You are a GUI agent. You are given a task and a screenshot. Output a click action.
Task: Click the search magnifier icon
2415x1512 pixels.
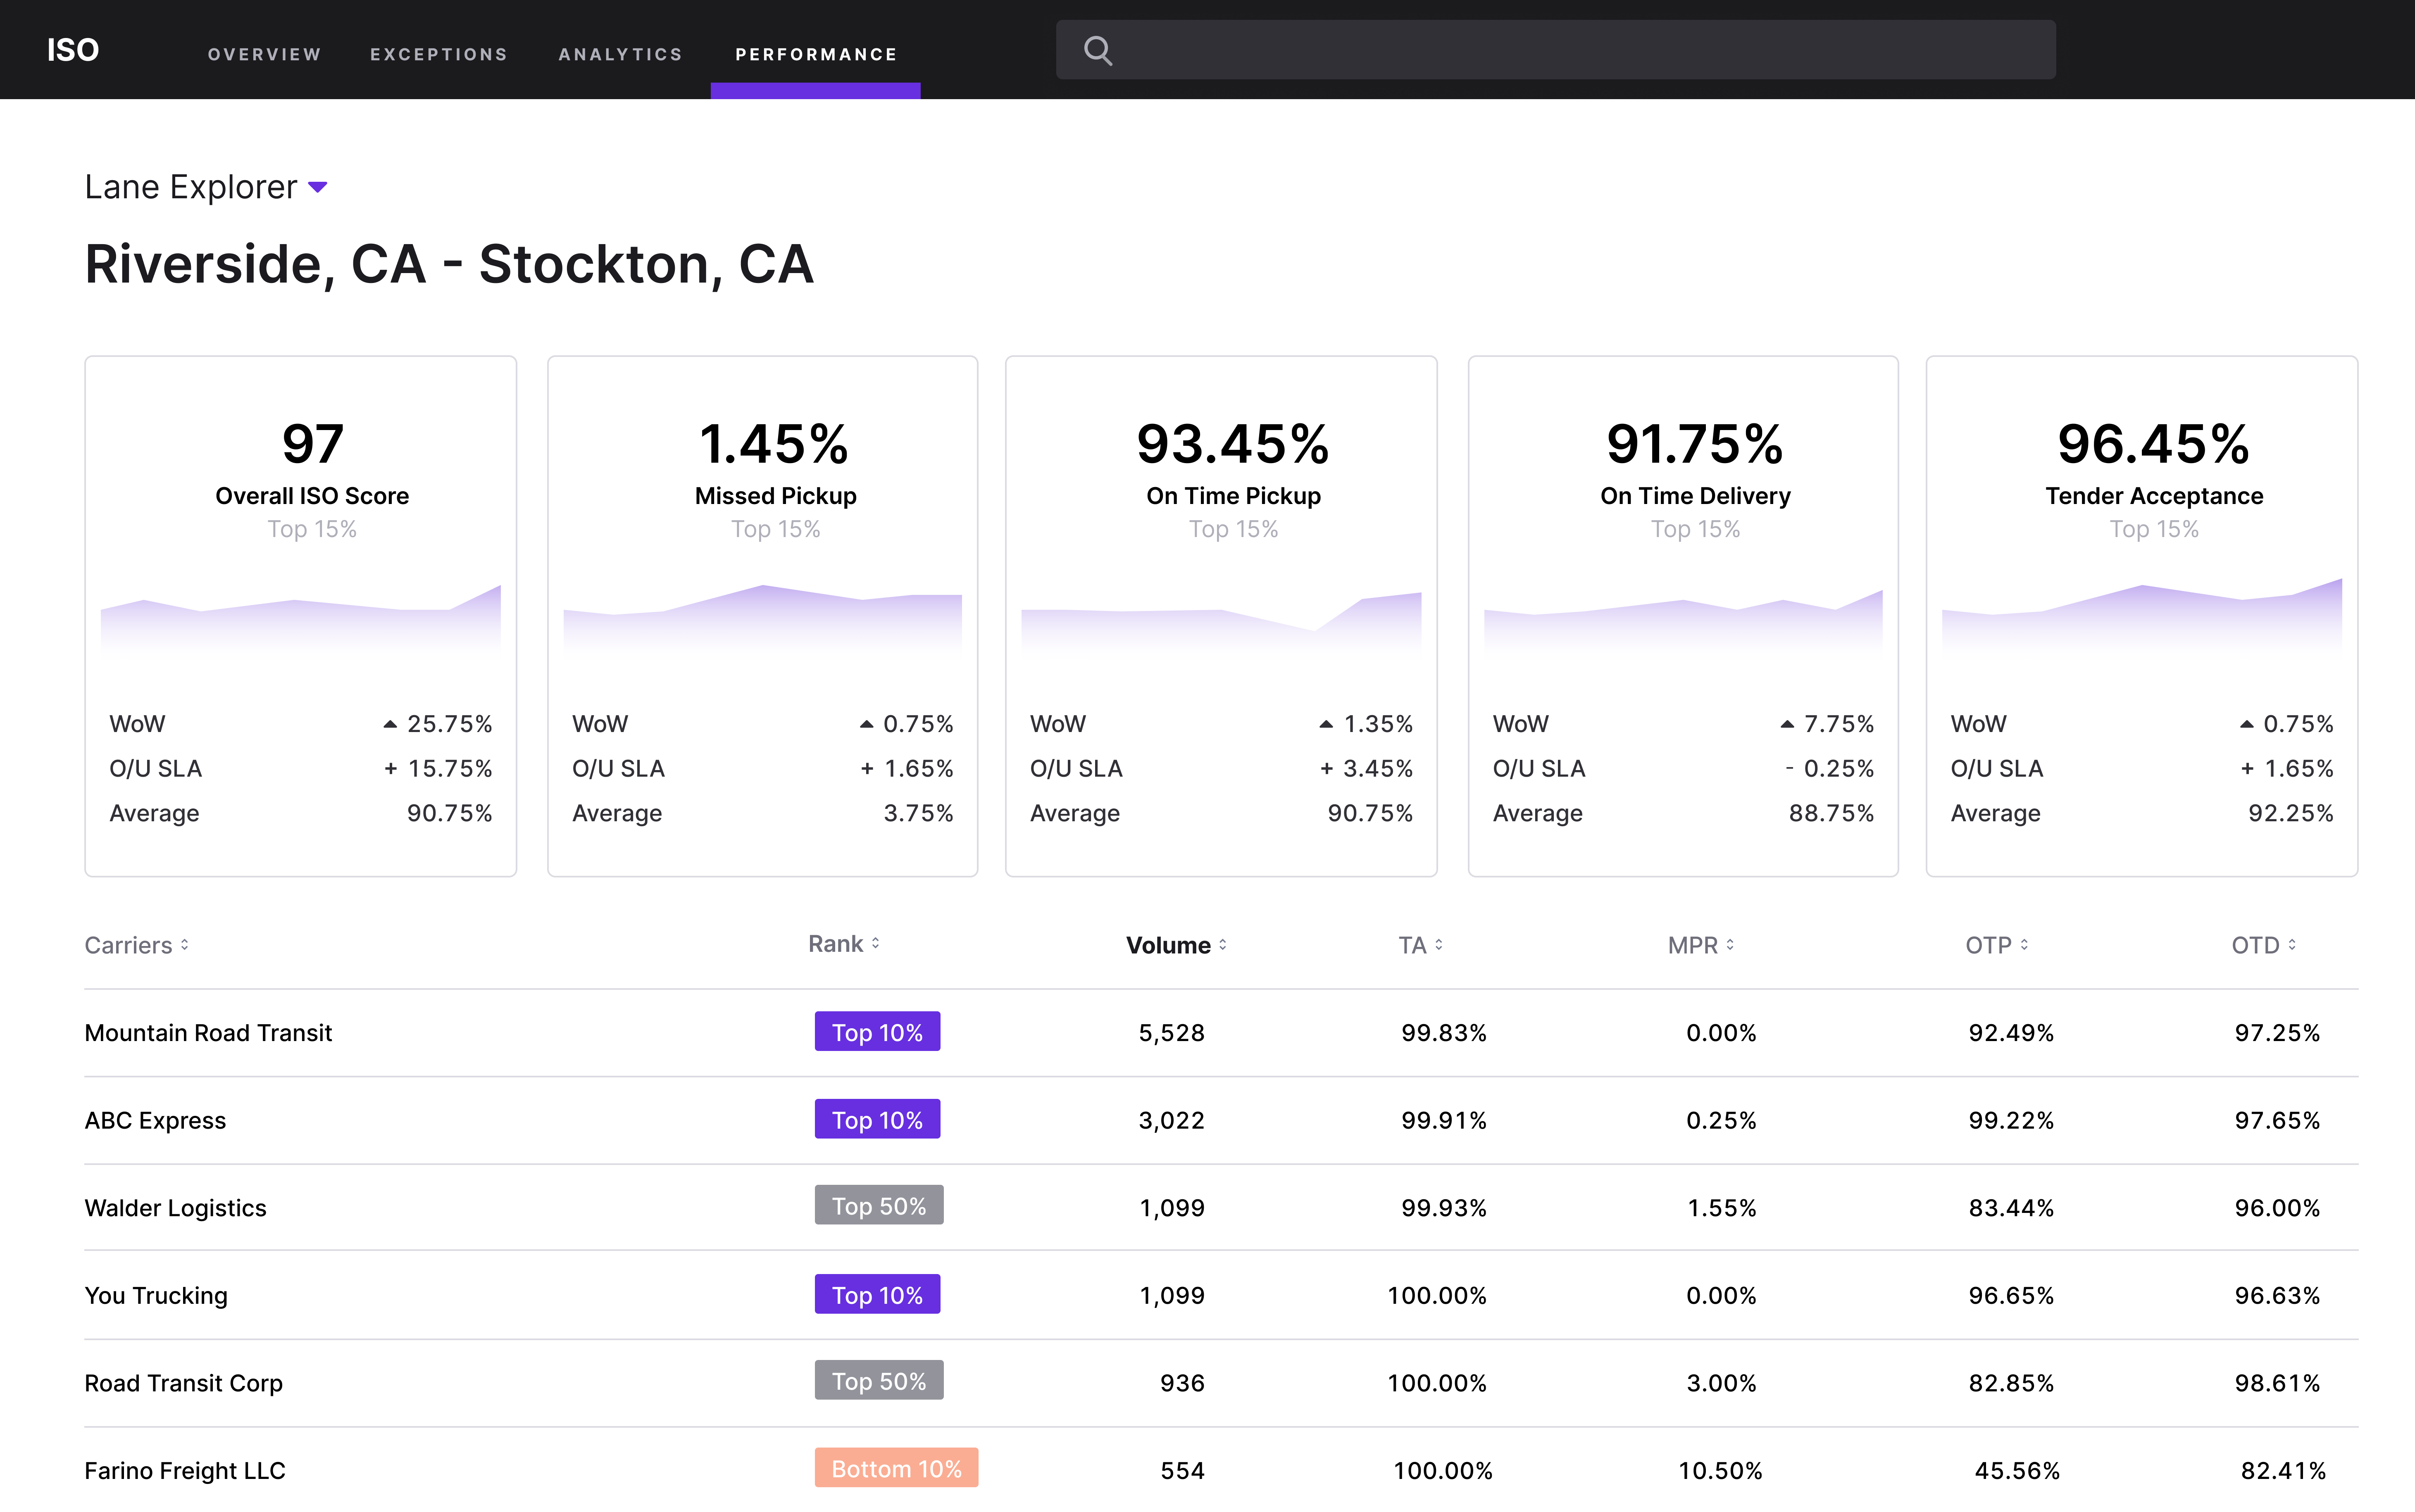1098,50
